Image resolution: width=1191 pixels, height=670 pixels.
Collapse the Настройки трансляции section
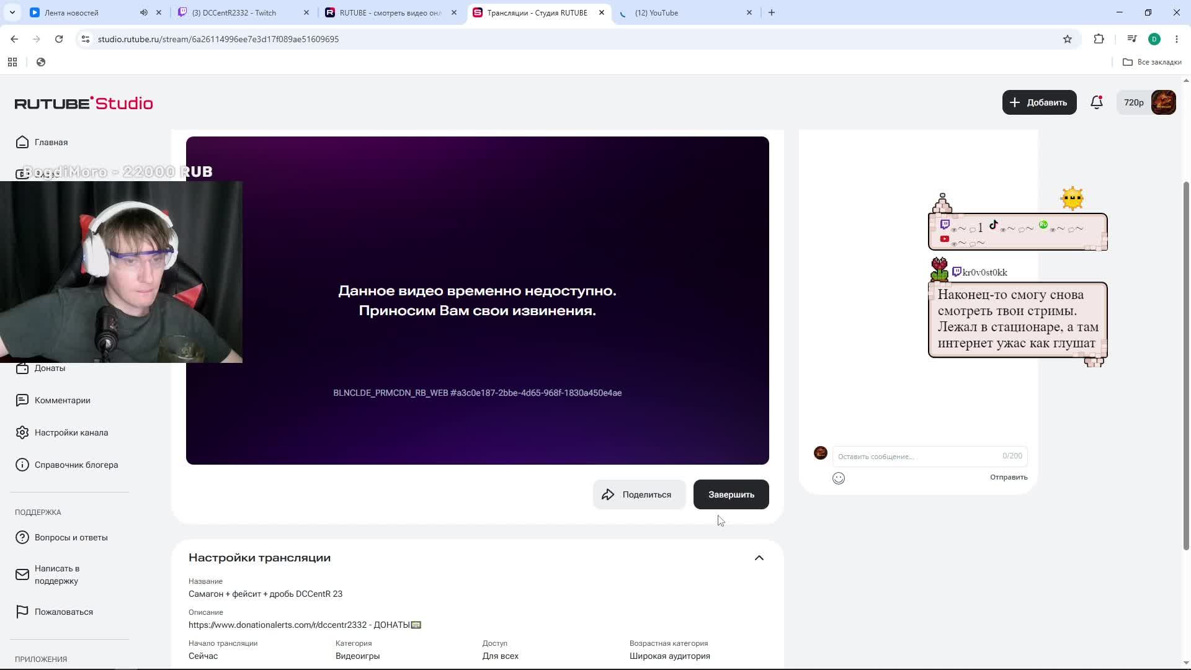(x=759, y=558)
